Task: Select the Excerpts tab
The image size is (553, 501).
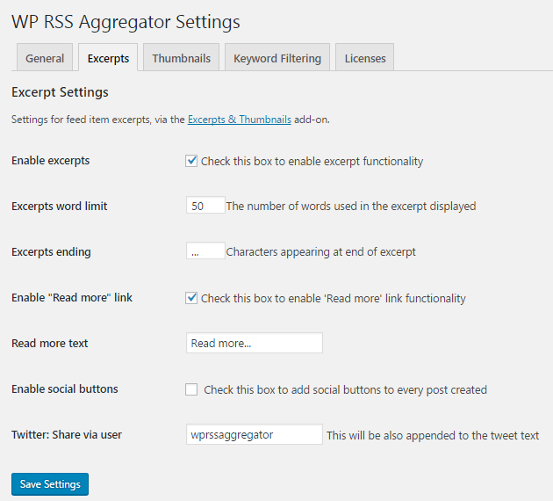Action: coord(108,57)
